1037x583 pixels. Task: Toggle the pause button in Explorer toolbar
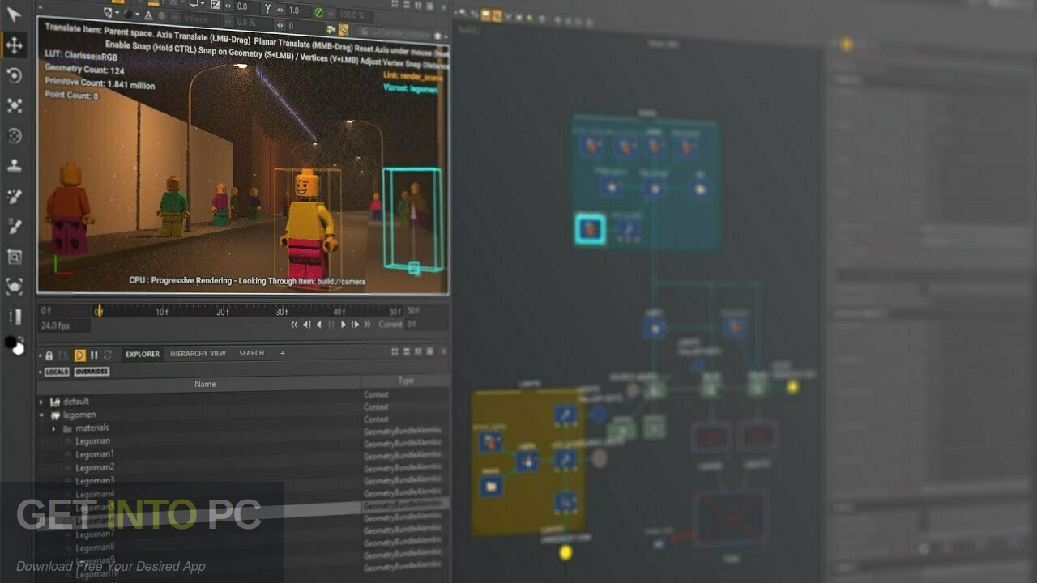pyautogui.click(x=94, y=355)
